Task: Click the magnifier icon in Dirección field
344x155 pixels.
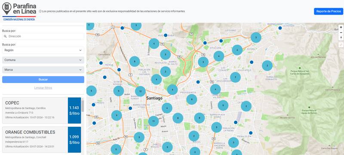Action: (x=5, y=36)
